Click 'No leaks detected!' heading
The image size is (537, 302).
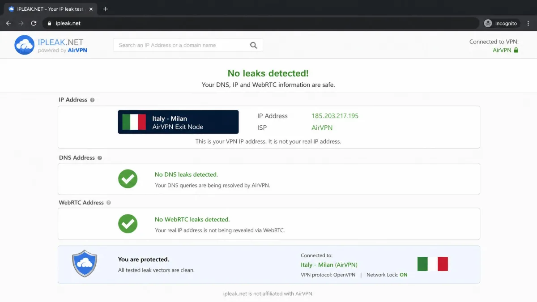(268, 73)
